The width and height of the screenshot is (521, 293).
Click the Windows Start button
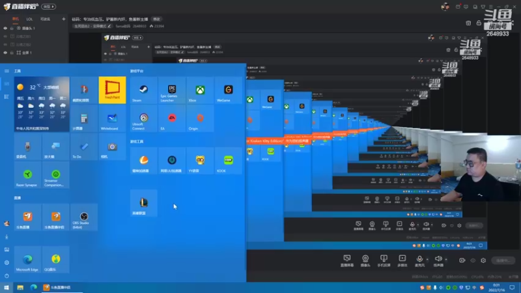7,287
